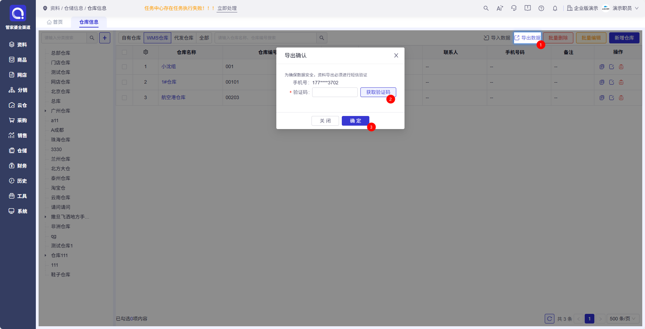Delete the 航空港仓库 warehouse row
Image resolution: width=645 pixels, height=329 pixels.
[x=621, y=98]
